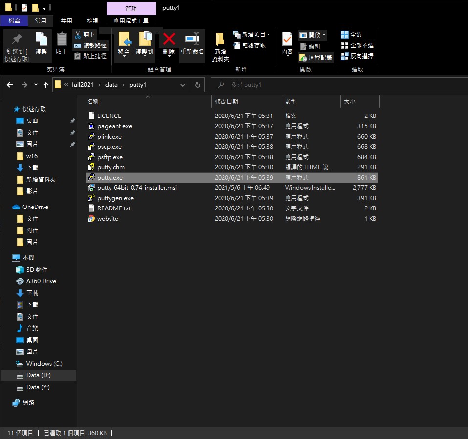This screenshot has width=468, height=439.
Task: Open Music (音樂) folder in sidebar
Action: click(x=32, y=328)
